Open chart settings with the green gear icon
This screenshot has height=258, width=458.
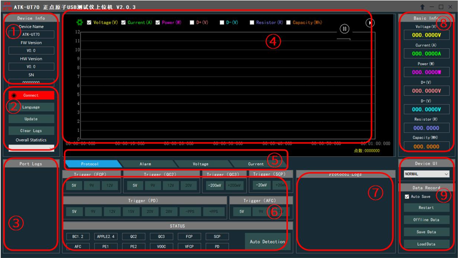pos(79,22)
